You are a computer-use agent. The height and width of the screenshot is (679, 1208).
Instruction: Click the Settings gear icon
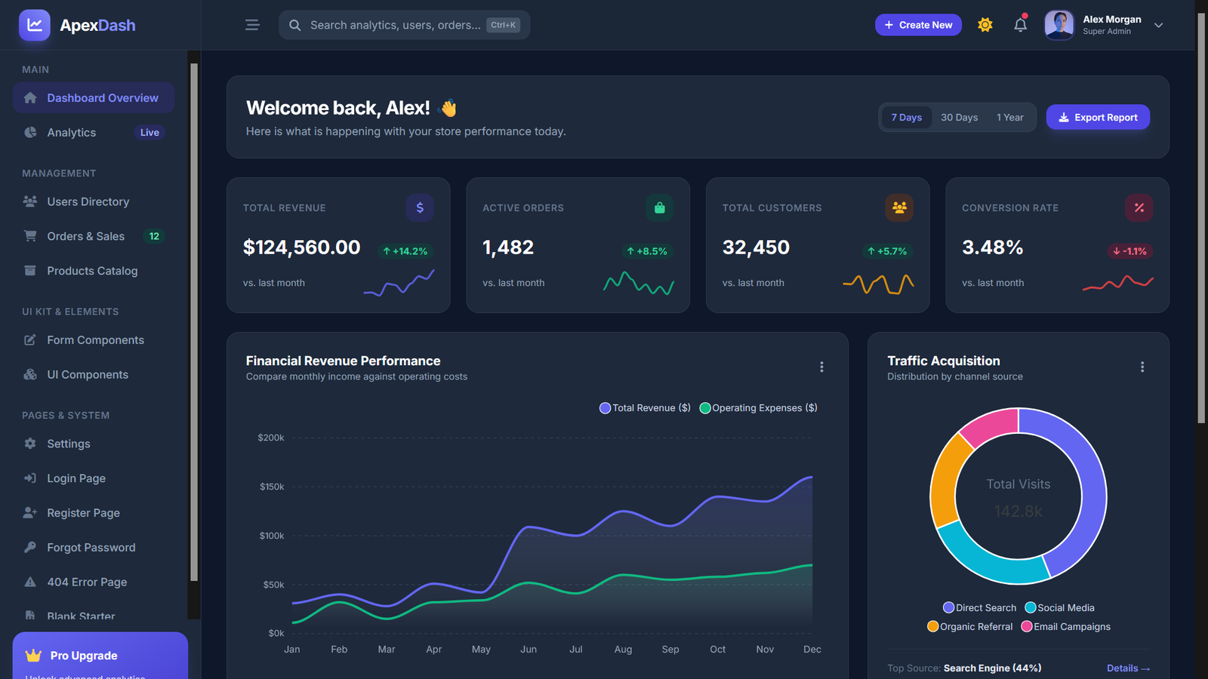30,444
